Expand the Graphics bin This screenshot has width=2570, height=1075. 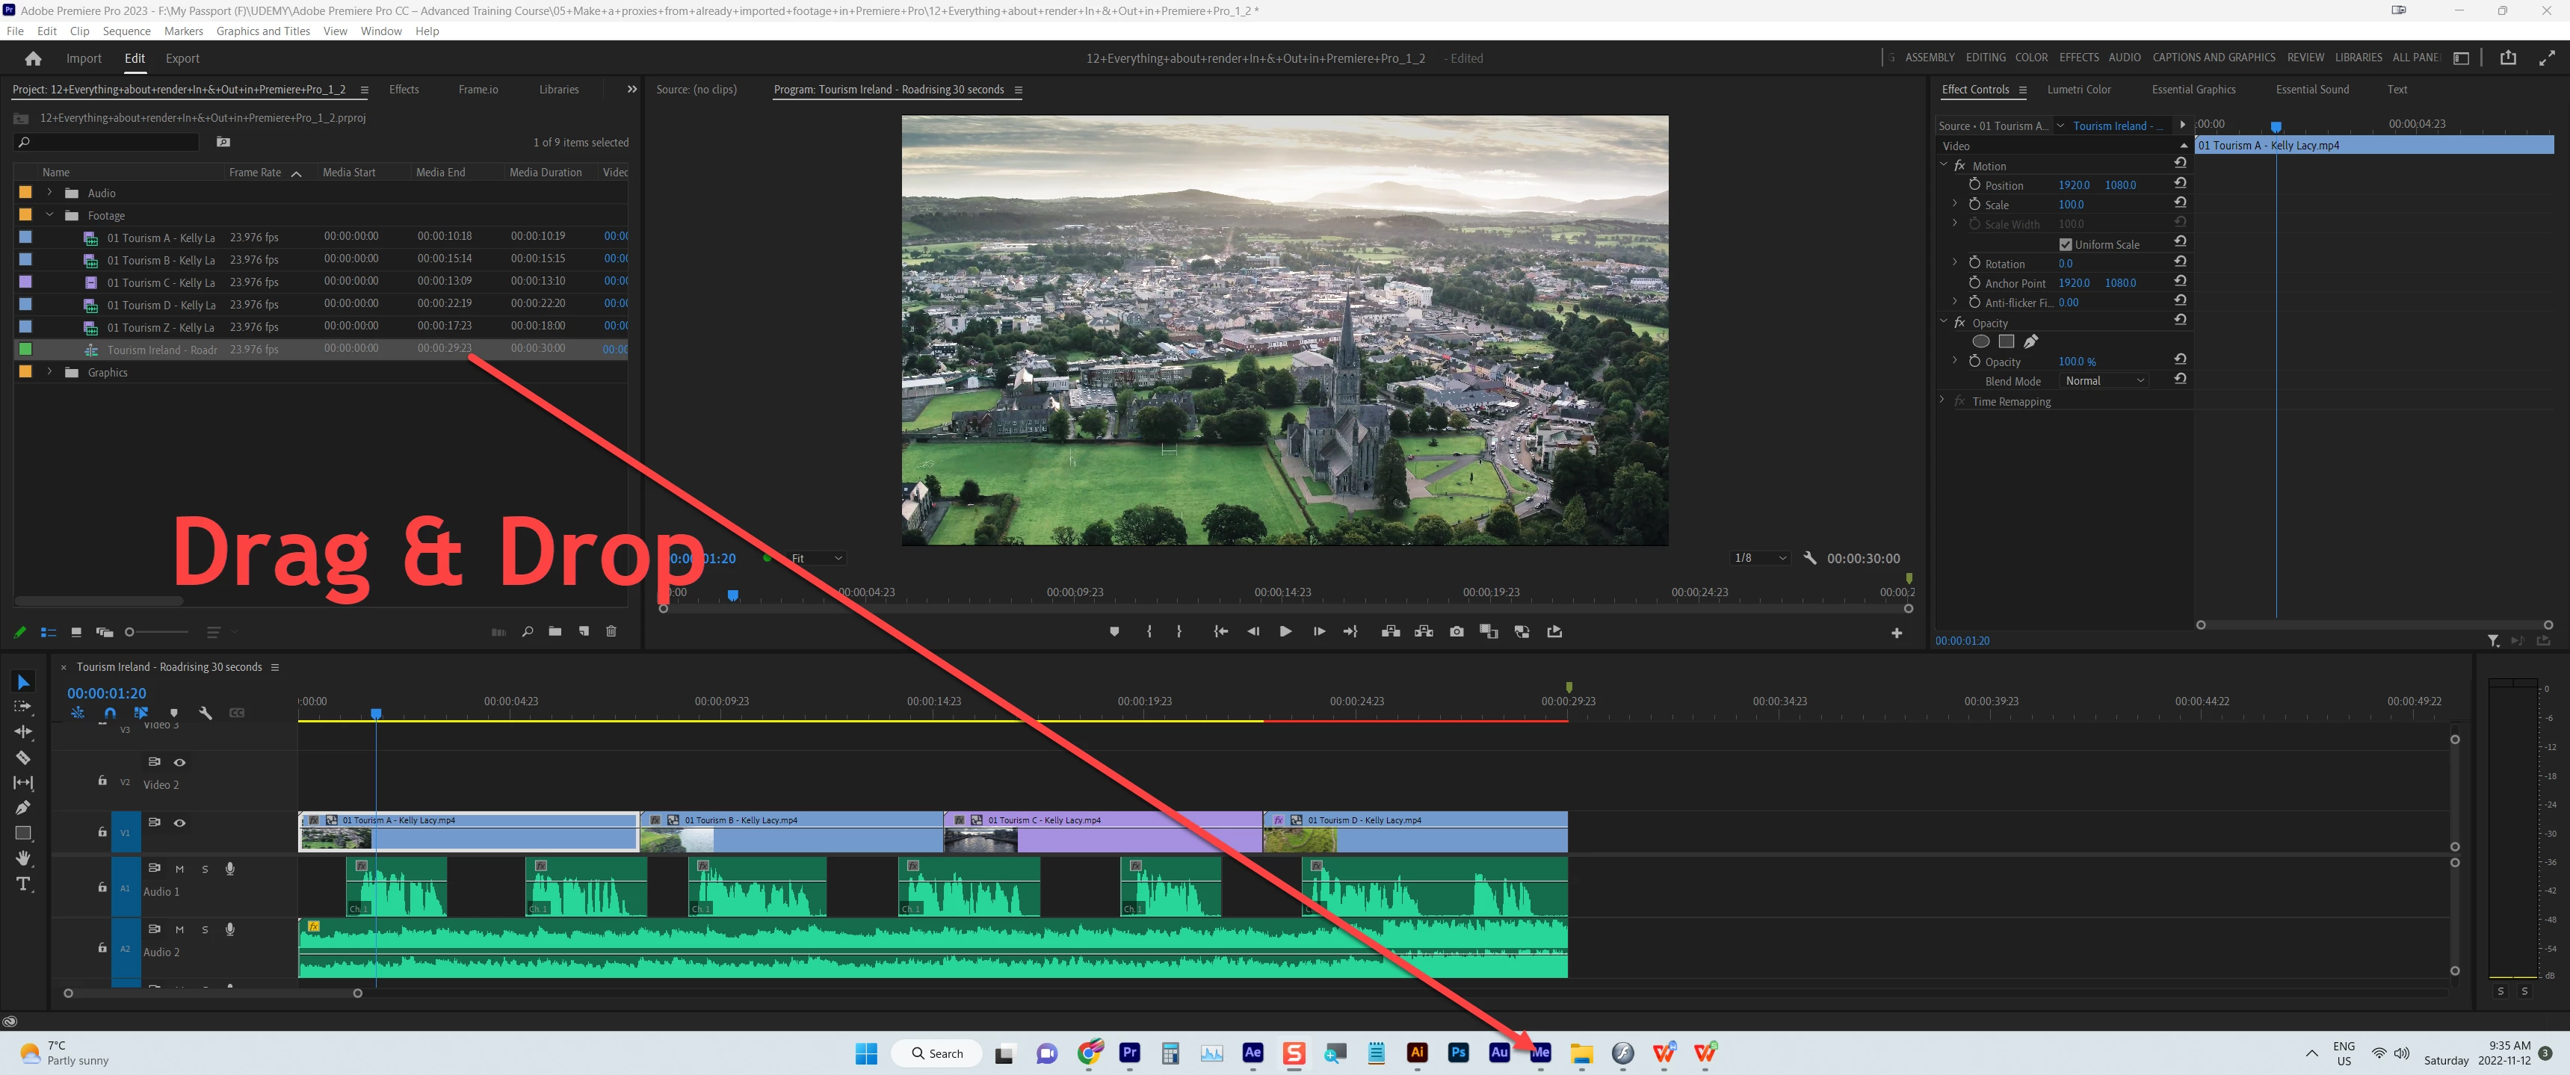[49, 372]
